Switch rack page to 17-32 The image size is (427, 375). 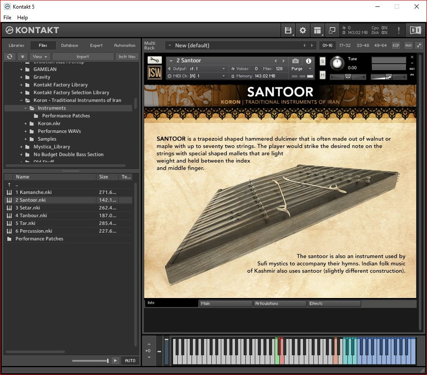point(345,45)
